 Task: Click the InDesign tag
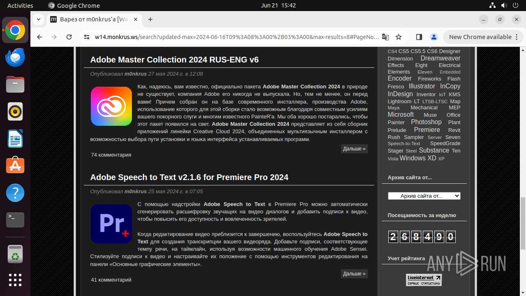pyautogui.click(x=400, y=94)
